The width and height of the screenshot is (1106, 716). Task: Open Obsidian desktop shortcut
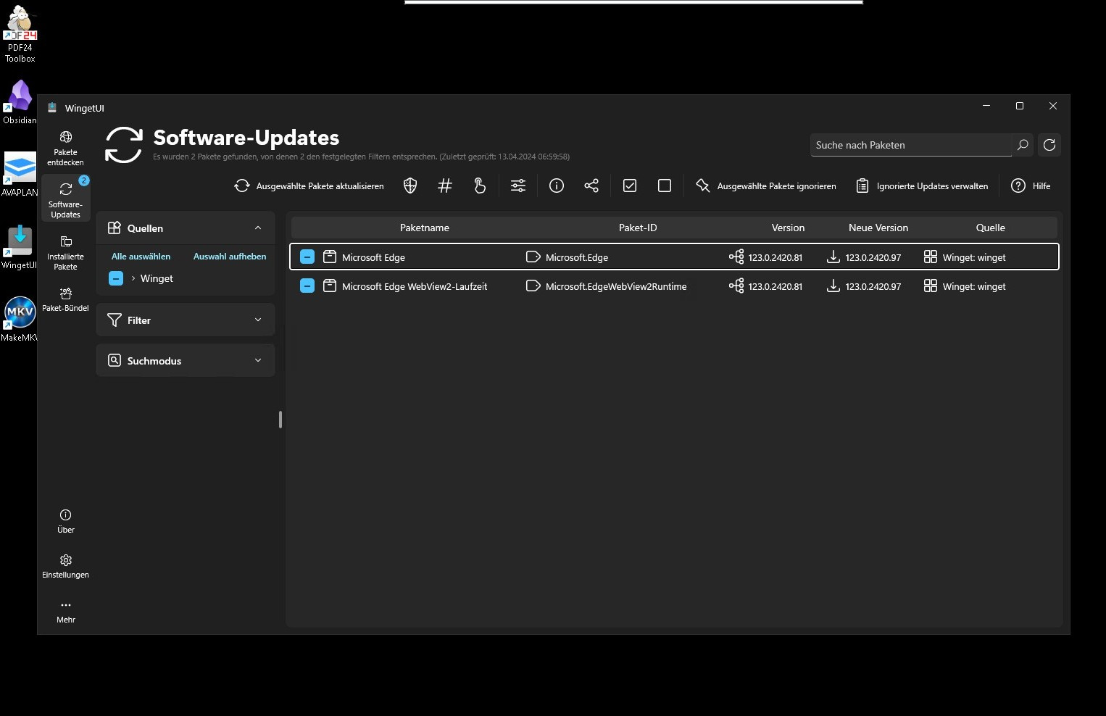tap(20, 102)
